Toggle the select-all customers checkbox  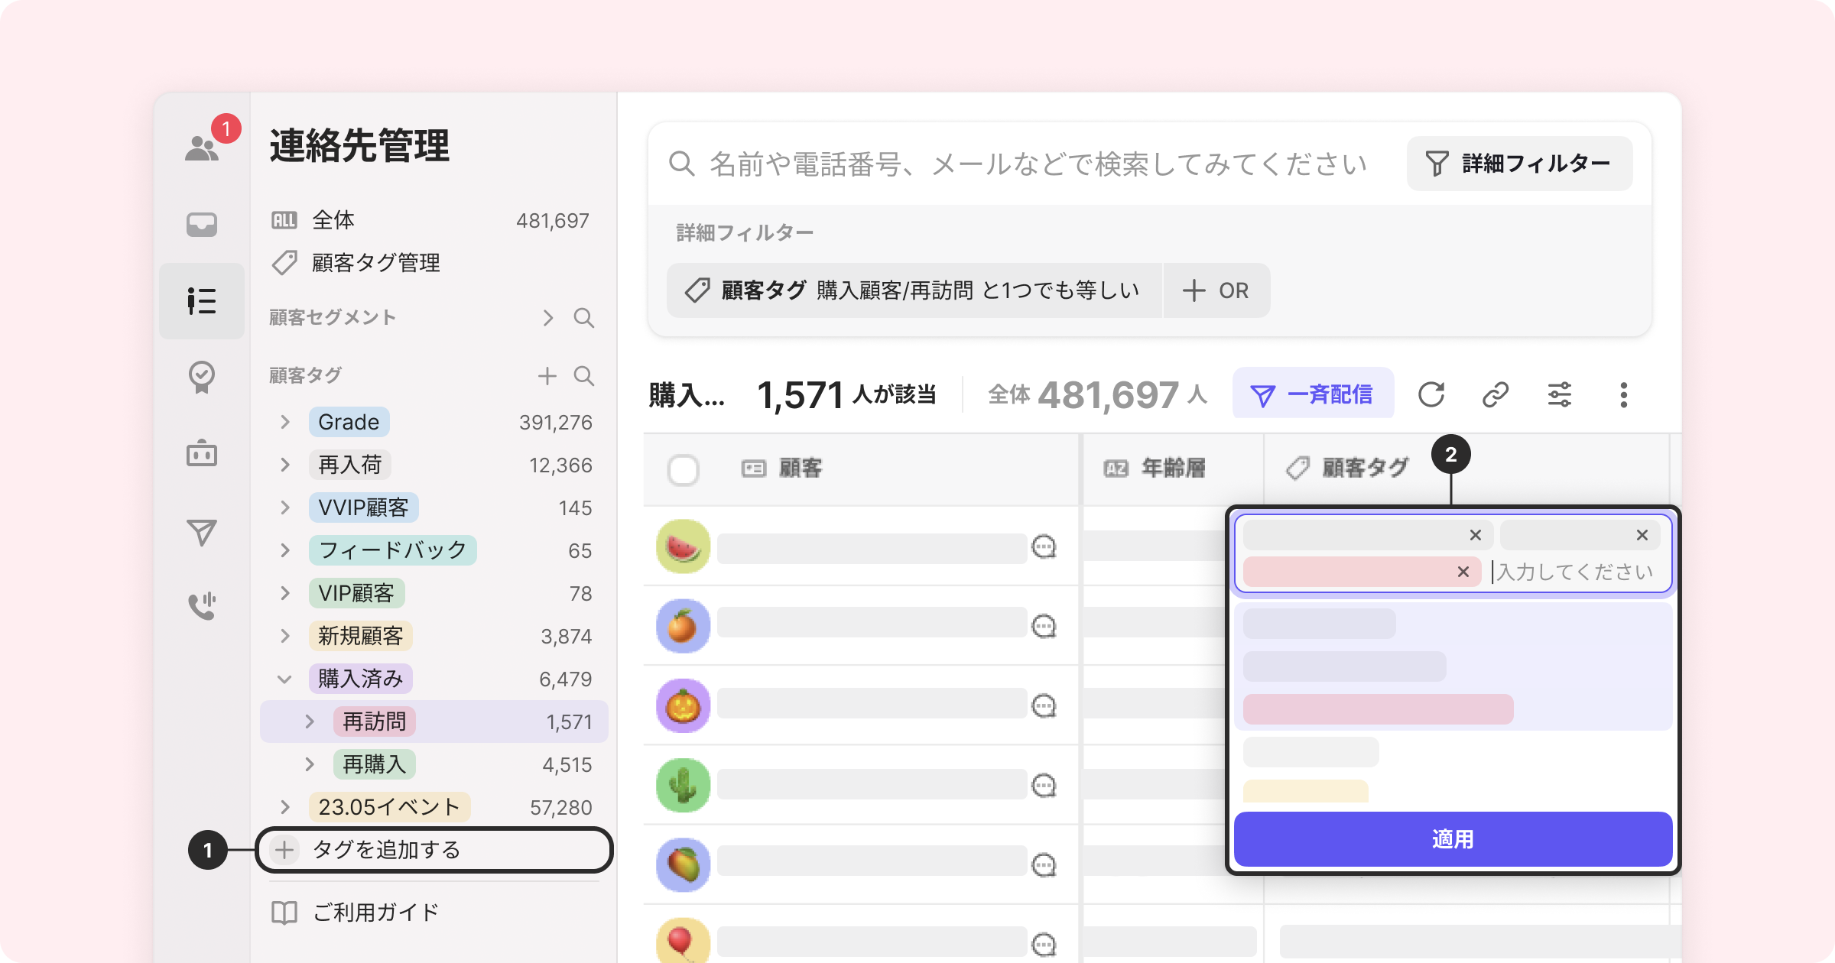(683, 469)
